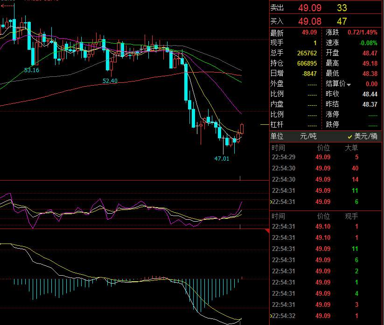Click the 现手 label in quote panel
This screenshot has height=325, width=384.
(277, 43)
